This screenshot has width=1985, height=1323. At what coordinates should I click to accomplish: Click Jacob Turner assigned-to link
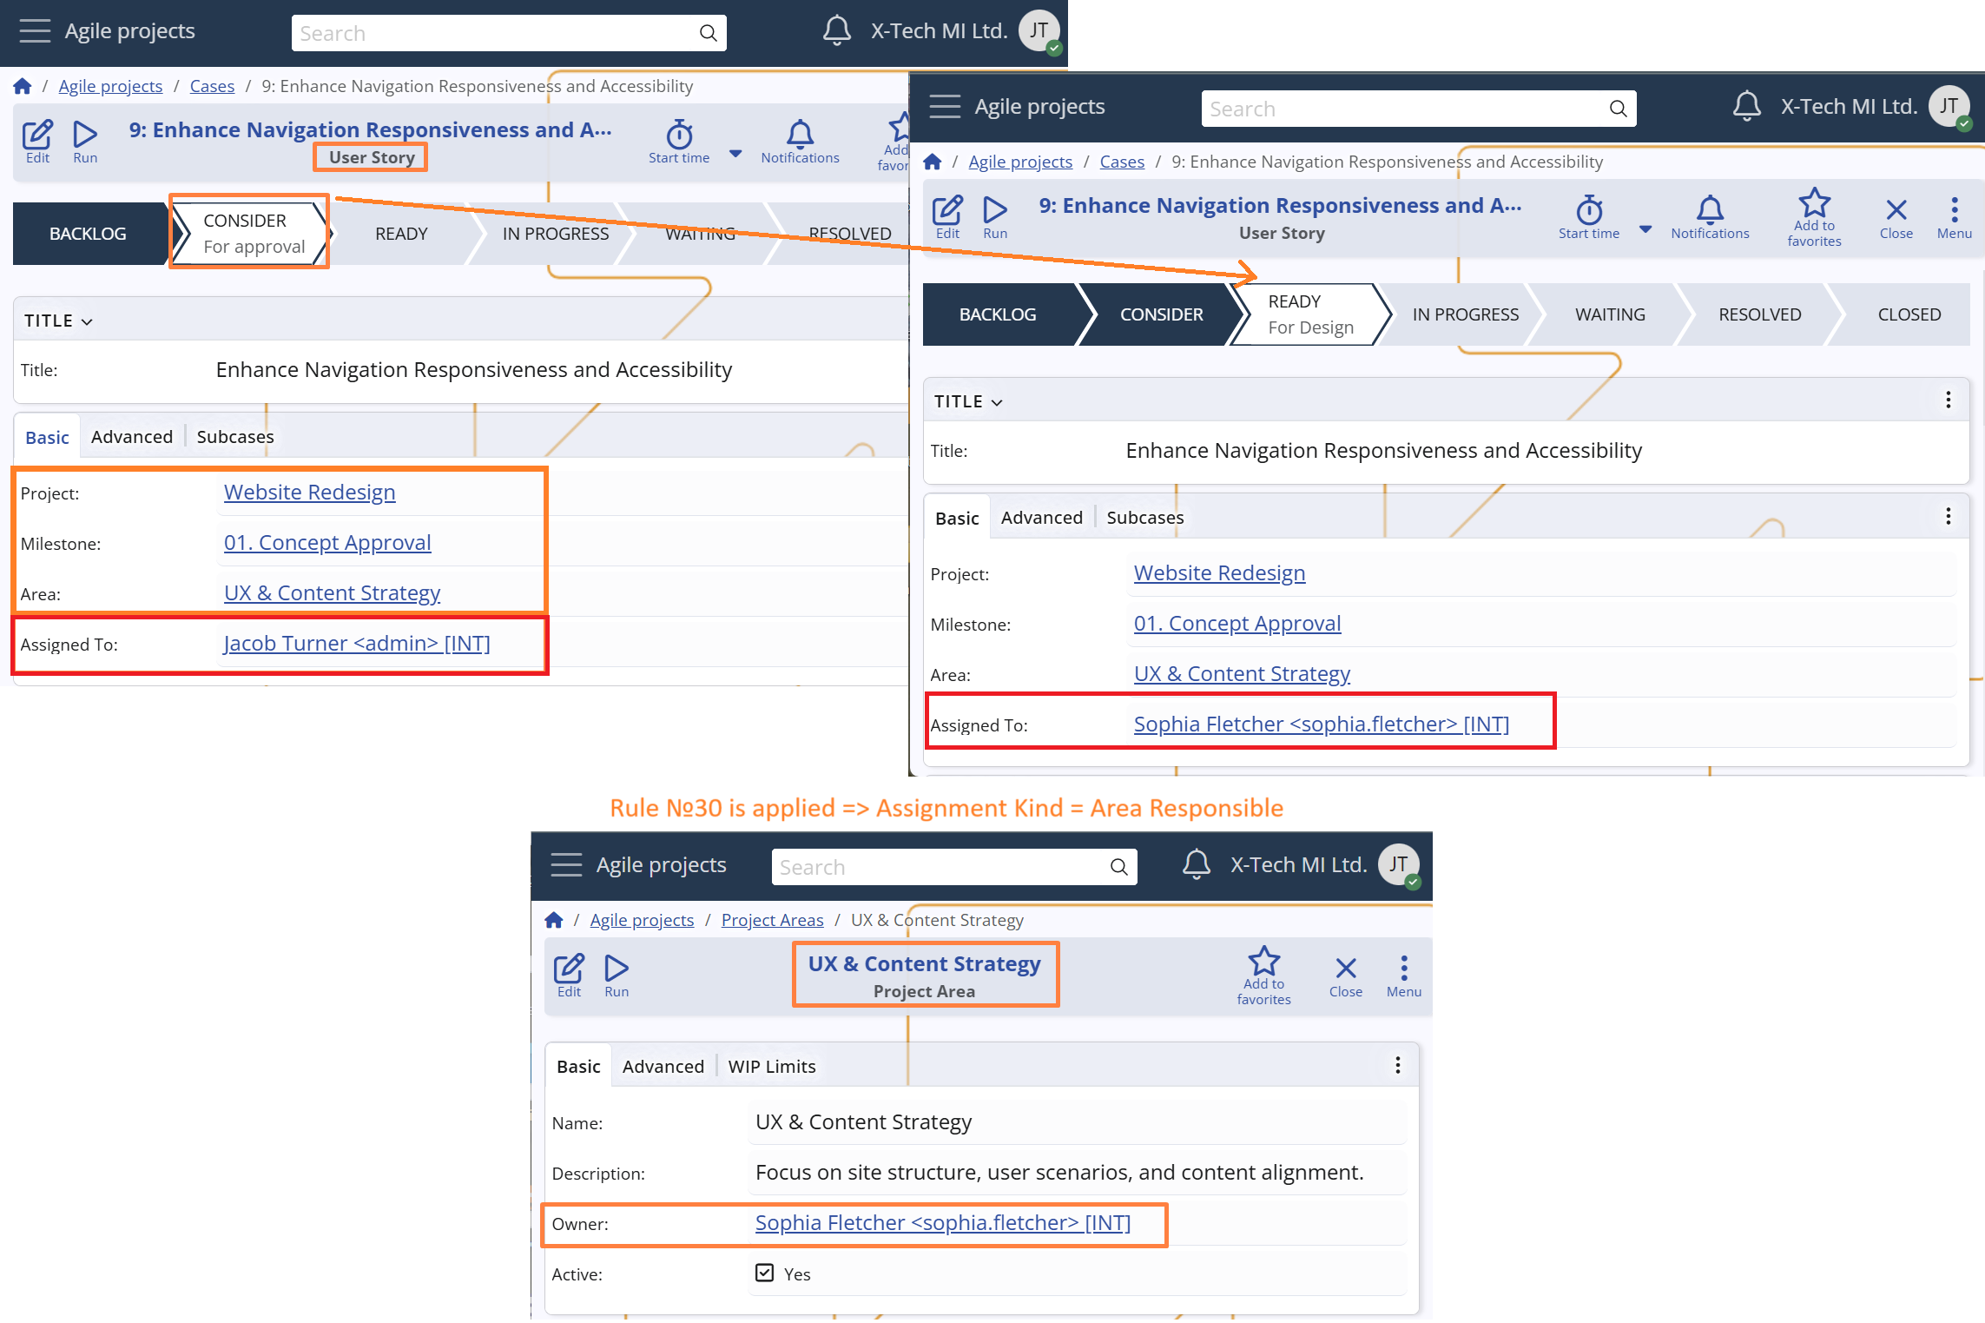point(357,644)
